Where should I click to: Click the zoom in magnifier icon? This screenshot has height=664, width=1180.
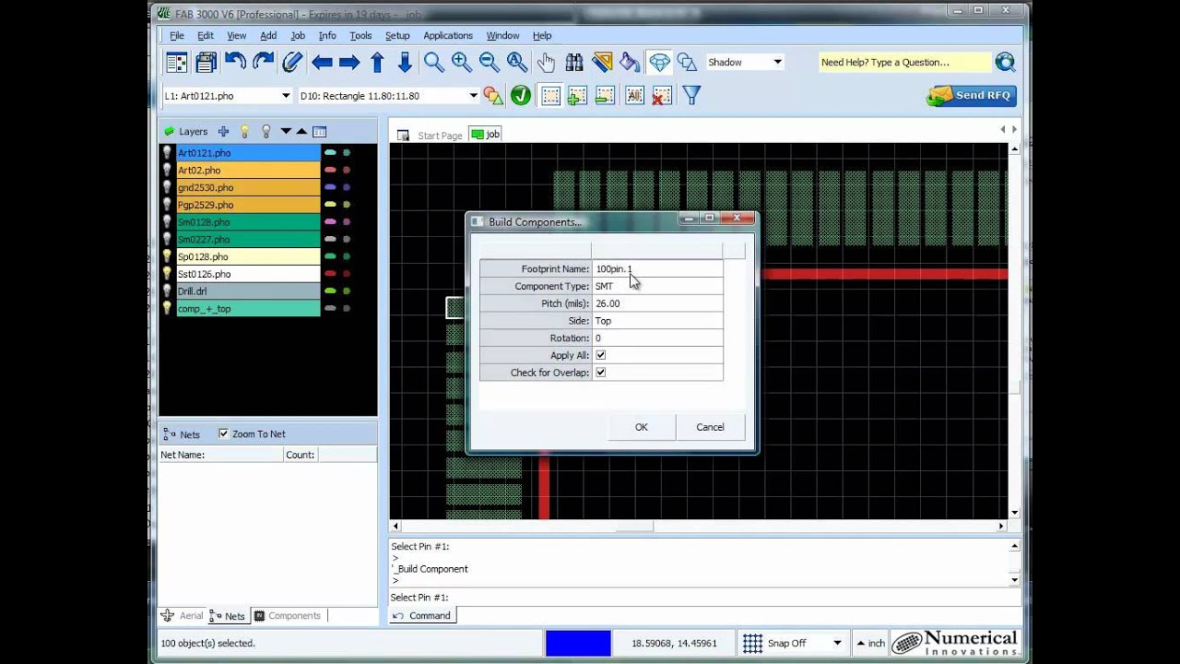462,62
